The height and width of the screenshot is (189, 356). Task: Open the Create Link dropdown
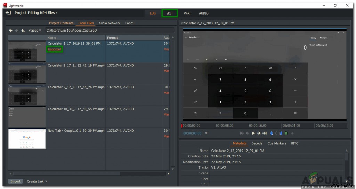coord(37,181)
